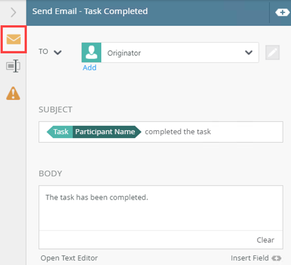Toggle the Context Browser icon in header
Image resolution: width=291 pixels, height=265 pixels.
[x=282, y=12]
